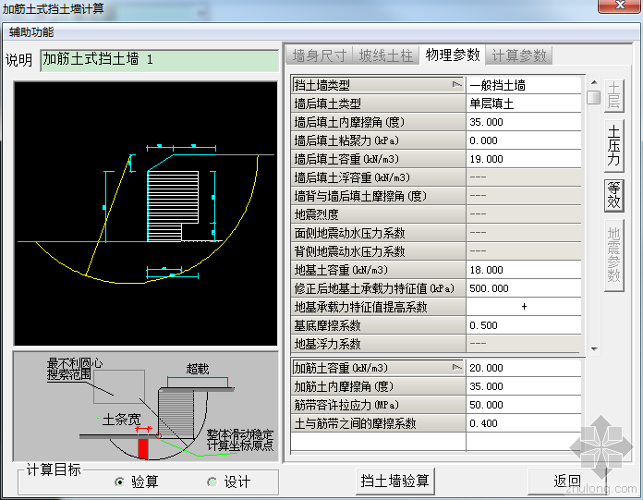Open the 一般挡土墙 type value cell
The height and width of the screenshot is (500, 643).
tap(523, 85)
